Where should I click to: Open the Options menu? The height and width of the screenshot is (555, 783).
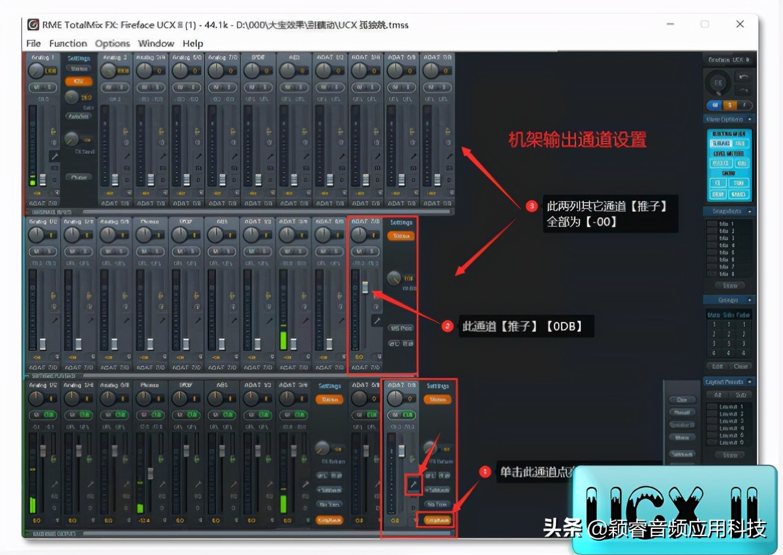(112, 43)
